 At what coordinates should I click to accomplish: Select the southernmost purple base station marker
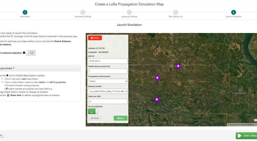(x=157, y=100)
